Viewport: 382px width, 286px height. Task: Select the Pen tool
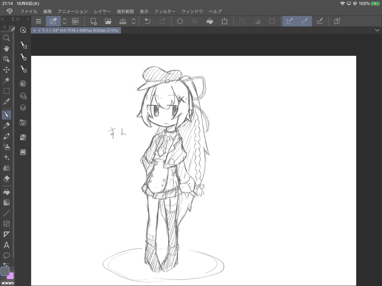[x=6, y=115]
